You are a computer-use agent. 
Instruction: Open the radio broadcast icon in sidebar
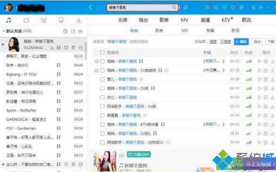[44, 20]
